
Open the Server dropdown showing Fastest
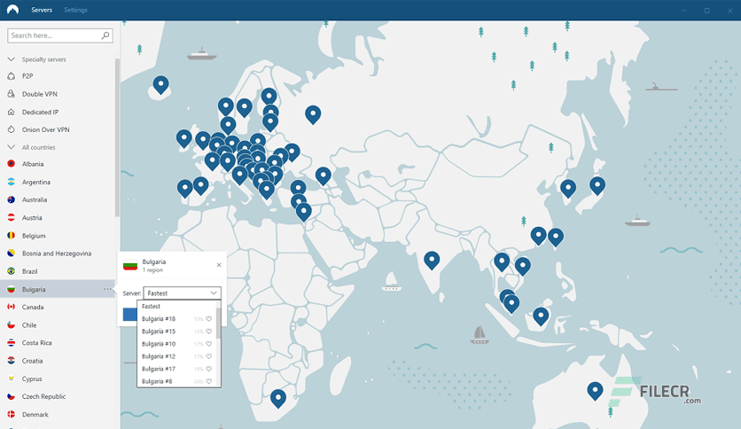[x=182, y=292]
